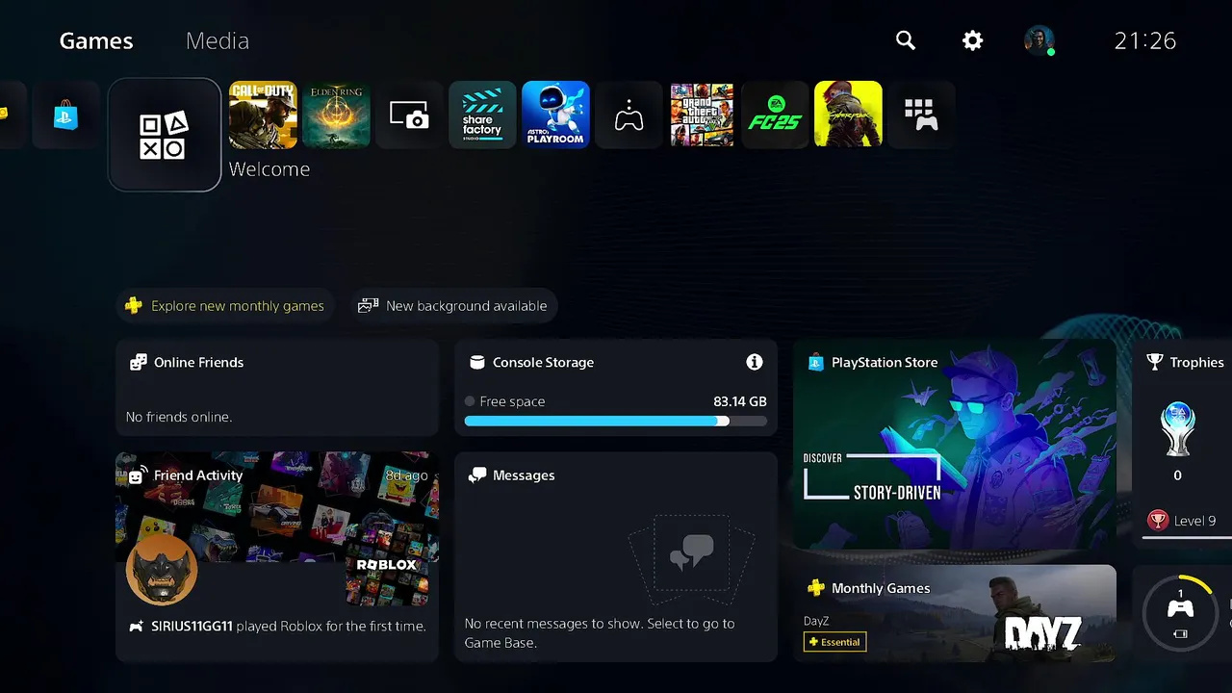Open the Roblox thumbnail in Friend Activity
1232x693 pixels.
coord(387,567)
